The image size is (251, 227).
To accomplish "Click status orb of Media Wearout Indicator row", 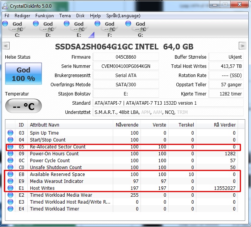I will coord(10,181).
